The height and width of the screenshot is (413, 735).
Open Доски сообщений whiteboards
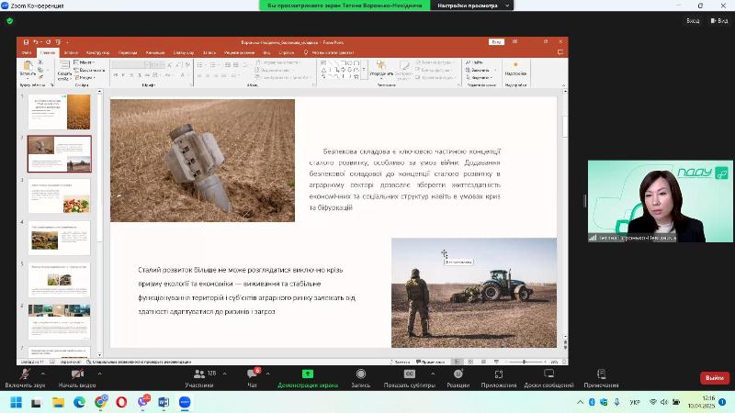coord(548,374)
